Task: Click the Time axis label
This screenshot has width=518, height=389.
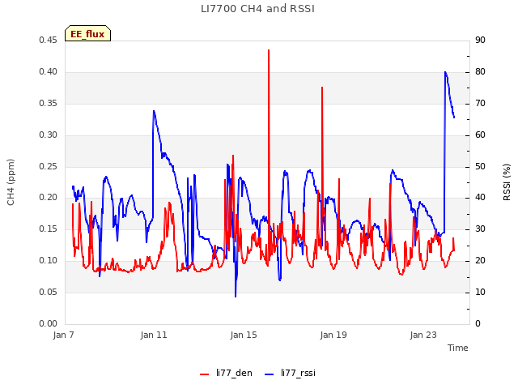Action: [x=458, y=348]
